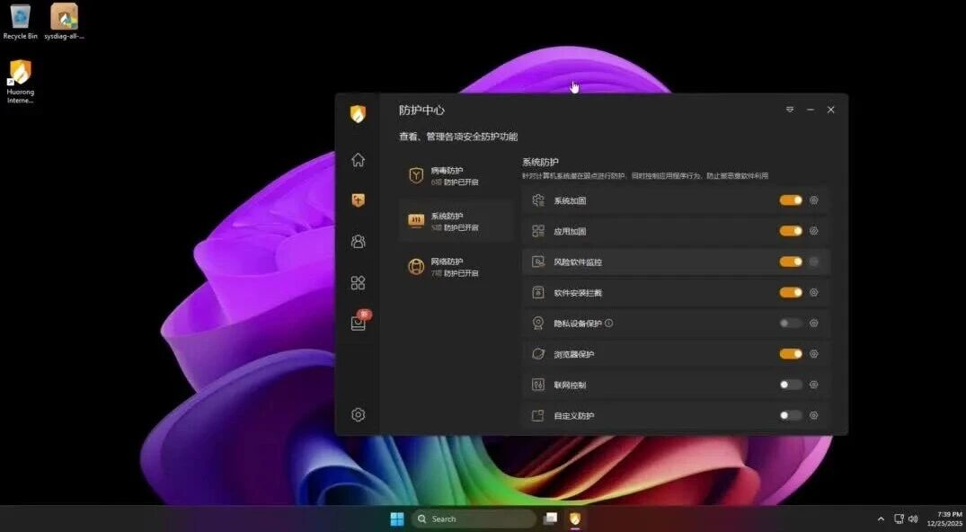
Task: Click the 浏览器保护 label
Action: (573, 354)
